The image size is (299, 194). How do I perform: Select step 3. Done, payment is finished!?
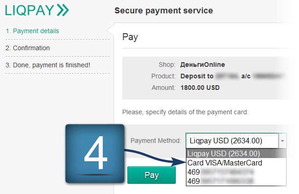[48, 65]
